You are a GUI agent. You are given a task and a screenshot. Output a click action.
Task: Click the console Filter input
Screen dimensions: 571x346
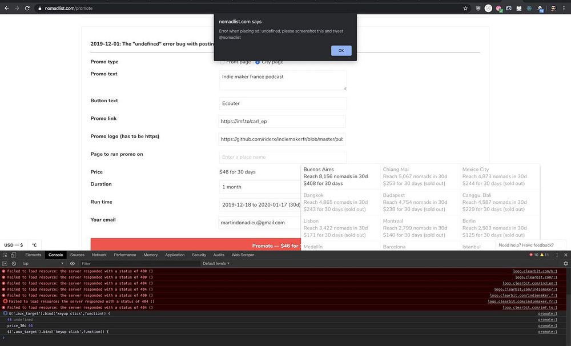pyautogui.click(x=140, y=263)
